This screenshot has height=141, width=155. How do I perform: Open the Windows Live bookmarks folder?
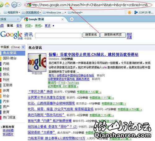click(x=54, y=12)
